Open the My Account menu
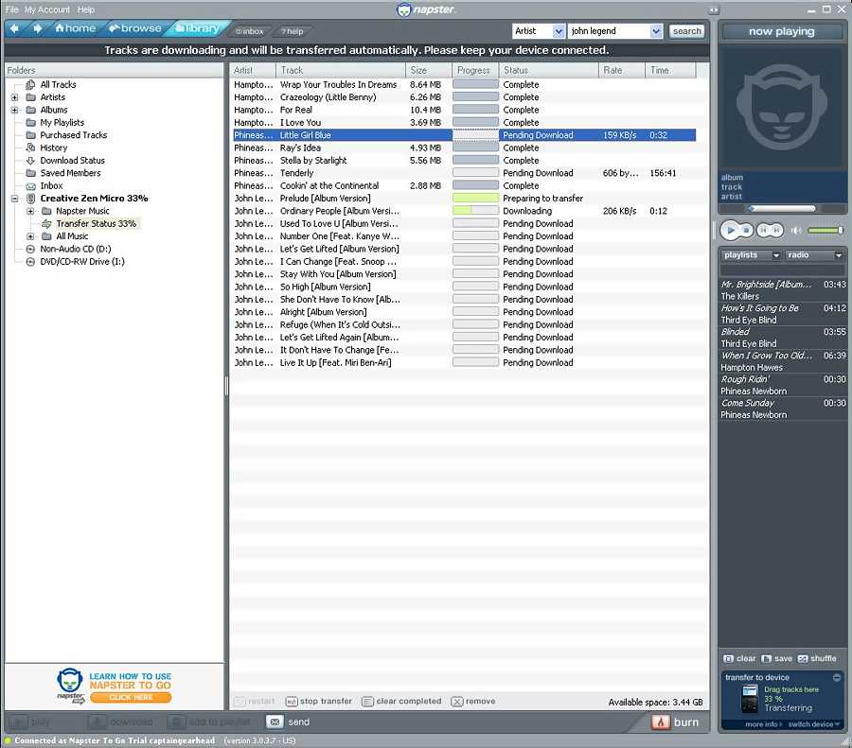 tap(46, 9)
